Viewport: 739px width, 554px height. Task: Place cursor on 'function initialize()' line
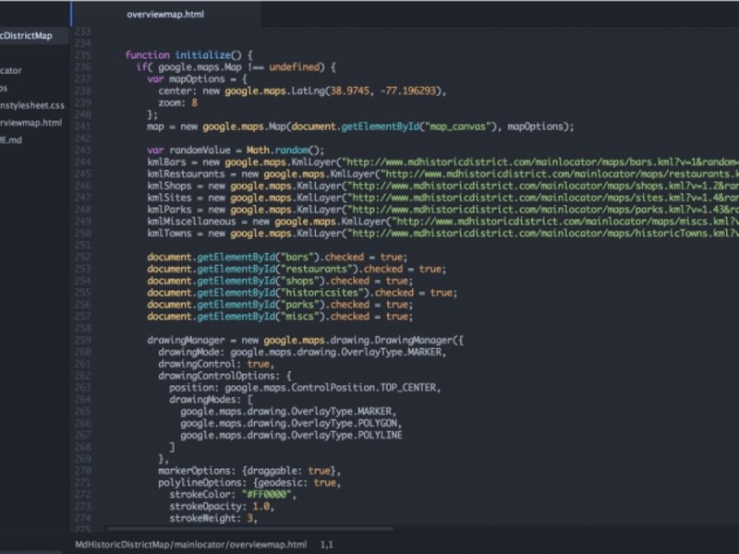[188, 54]
